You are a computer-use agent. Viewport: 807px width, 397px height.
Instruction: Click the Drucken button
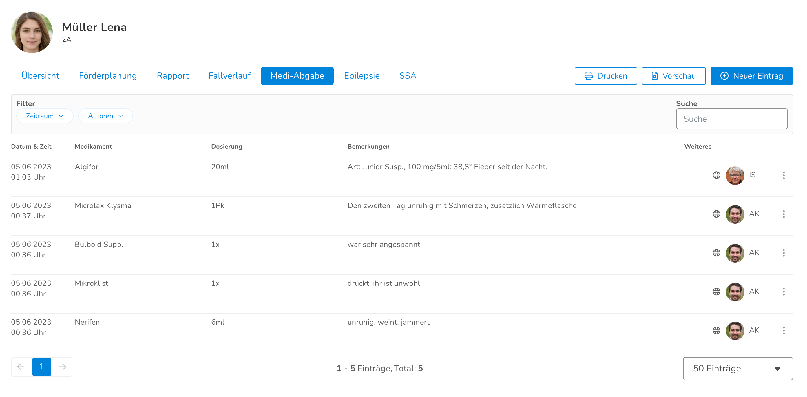point(605,76)
